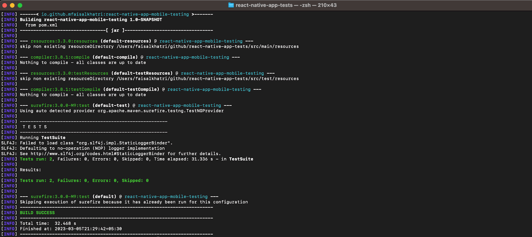Click 'Running TestSuite' text

43,138
